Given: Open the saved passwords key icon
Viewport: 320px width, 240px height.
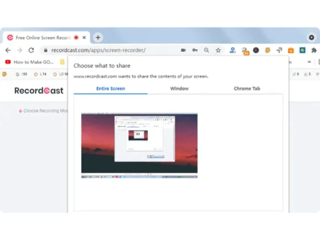Looking at the screenshot, I should pos(195,50).
